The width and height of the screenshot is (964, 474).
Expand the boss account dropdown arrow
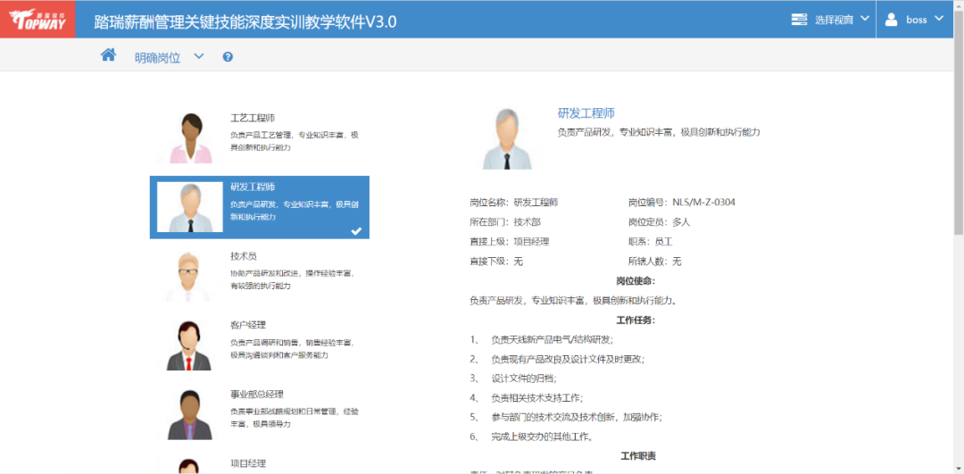(939, 20)
